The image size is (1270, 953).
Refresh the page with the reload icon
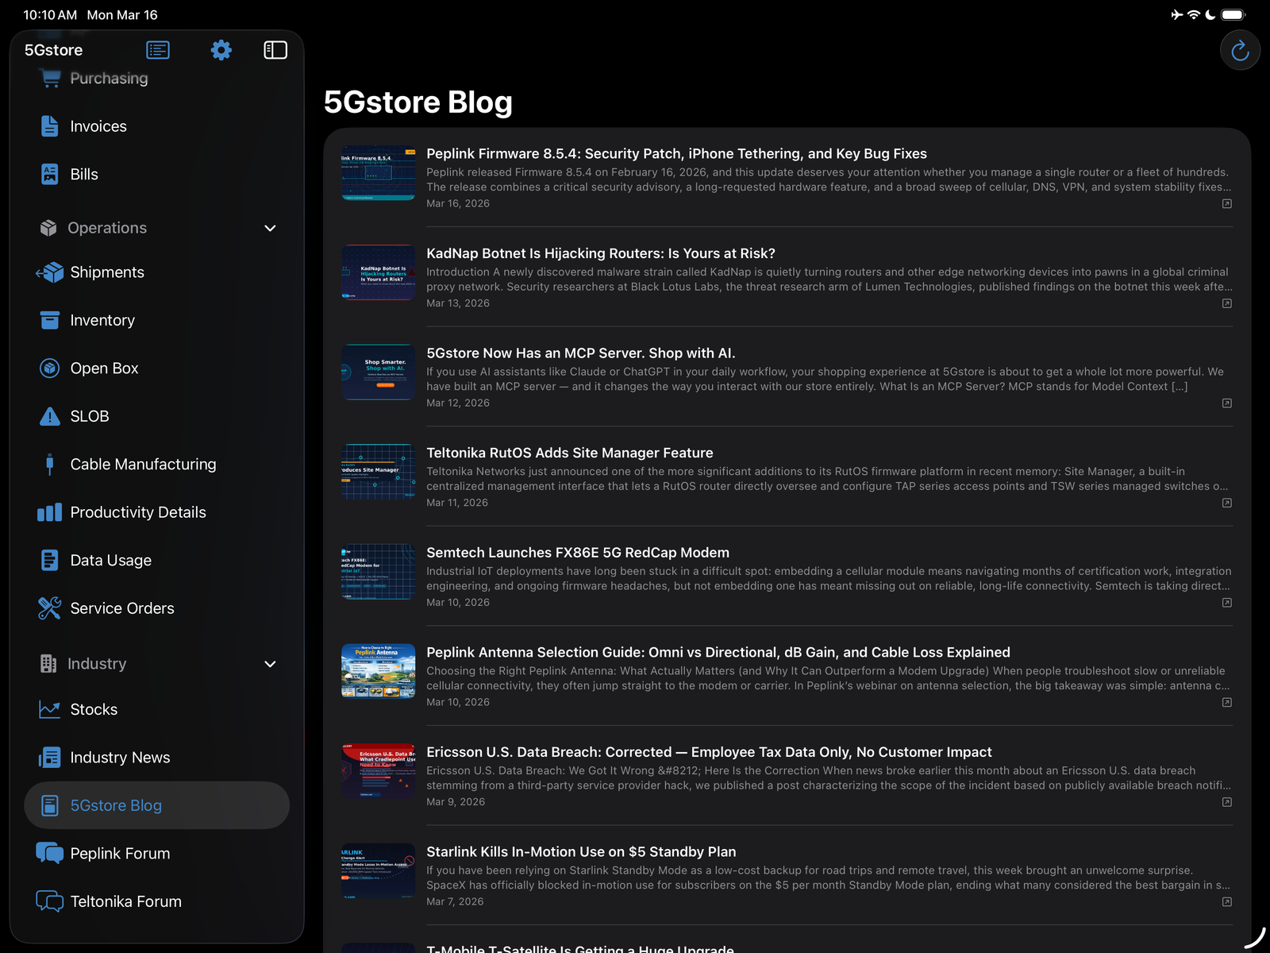[1240, 49]
